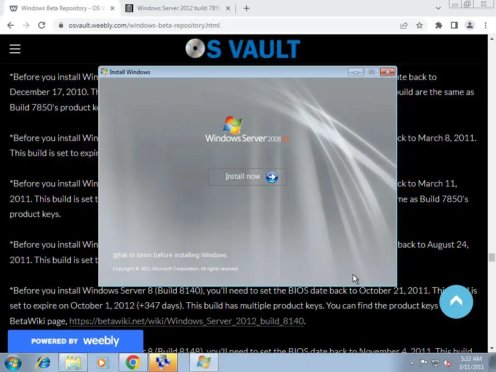Image resolution: width=496 pixels, height=372 pixels.
Task: Close the Windows Beta Repository tab
Action: click(112, 8)
